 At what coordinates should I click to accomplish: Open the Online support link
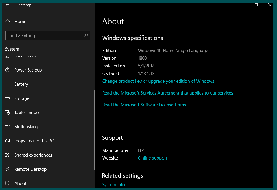(x=153, y=158)
